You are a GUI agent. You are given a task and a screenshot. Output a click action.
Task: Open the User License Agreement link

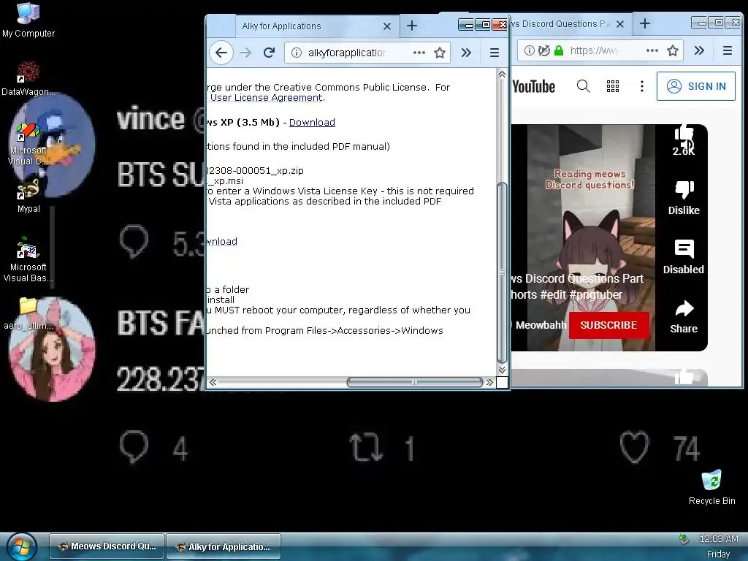(x=266, y=98)
